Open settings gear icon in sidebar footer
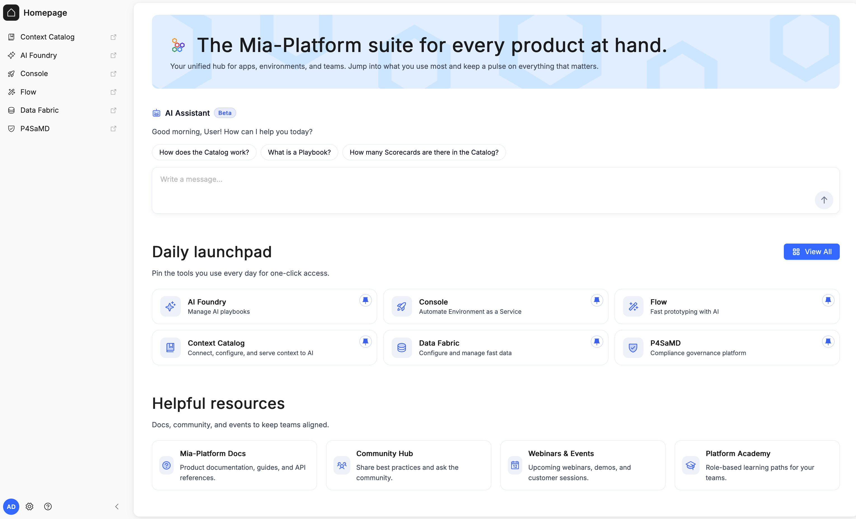 [x=30, y=506]
